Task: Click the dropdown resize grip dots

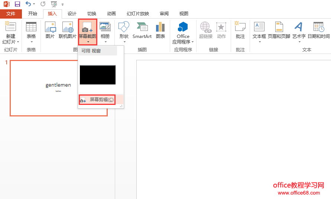Action: (x=121, y=106)
